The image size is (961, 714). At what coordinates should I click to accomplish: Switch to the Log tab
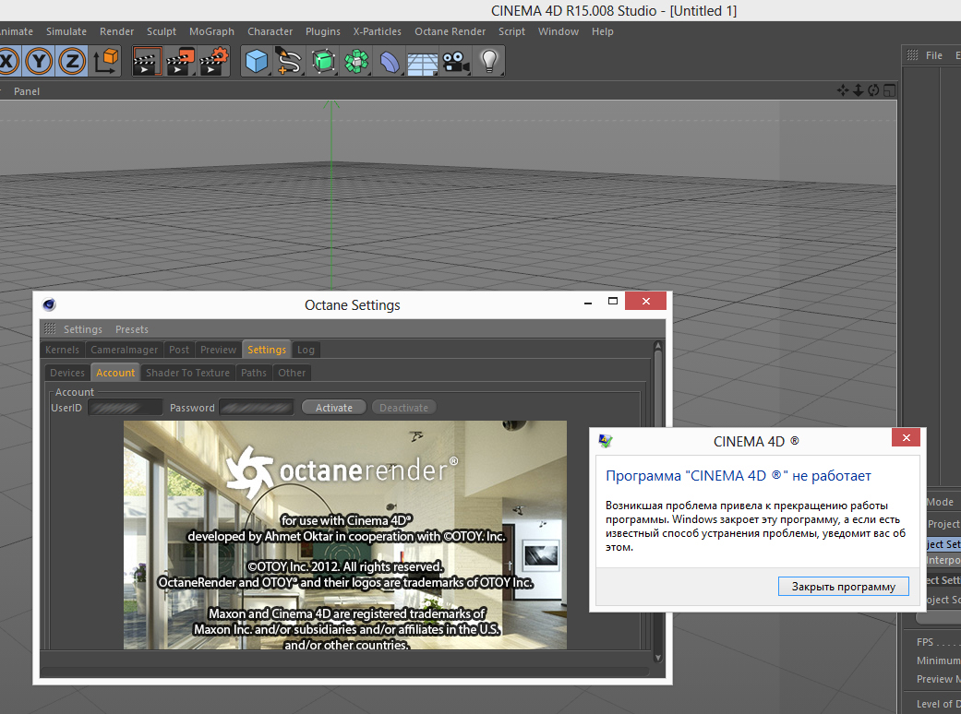(x=306, y=350)
